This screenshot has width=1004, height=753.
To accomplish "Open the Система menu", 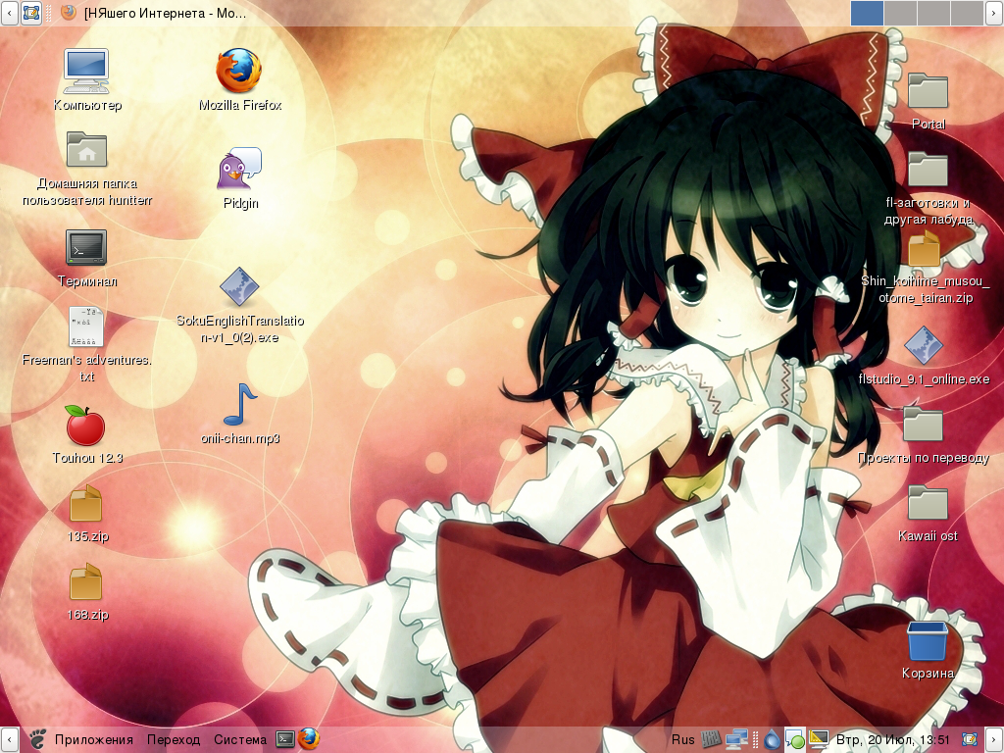I will pos(240,740).
